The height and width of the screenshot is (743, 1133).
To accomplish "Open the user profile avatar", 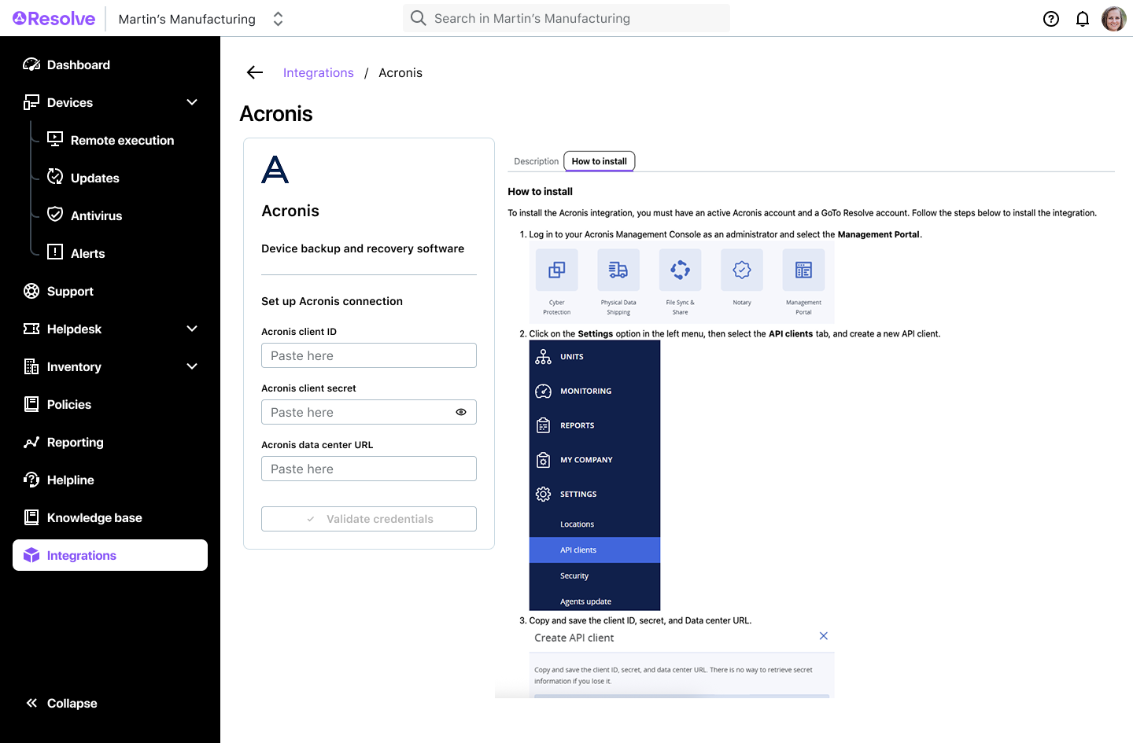I will pos(1113,18).
